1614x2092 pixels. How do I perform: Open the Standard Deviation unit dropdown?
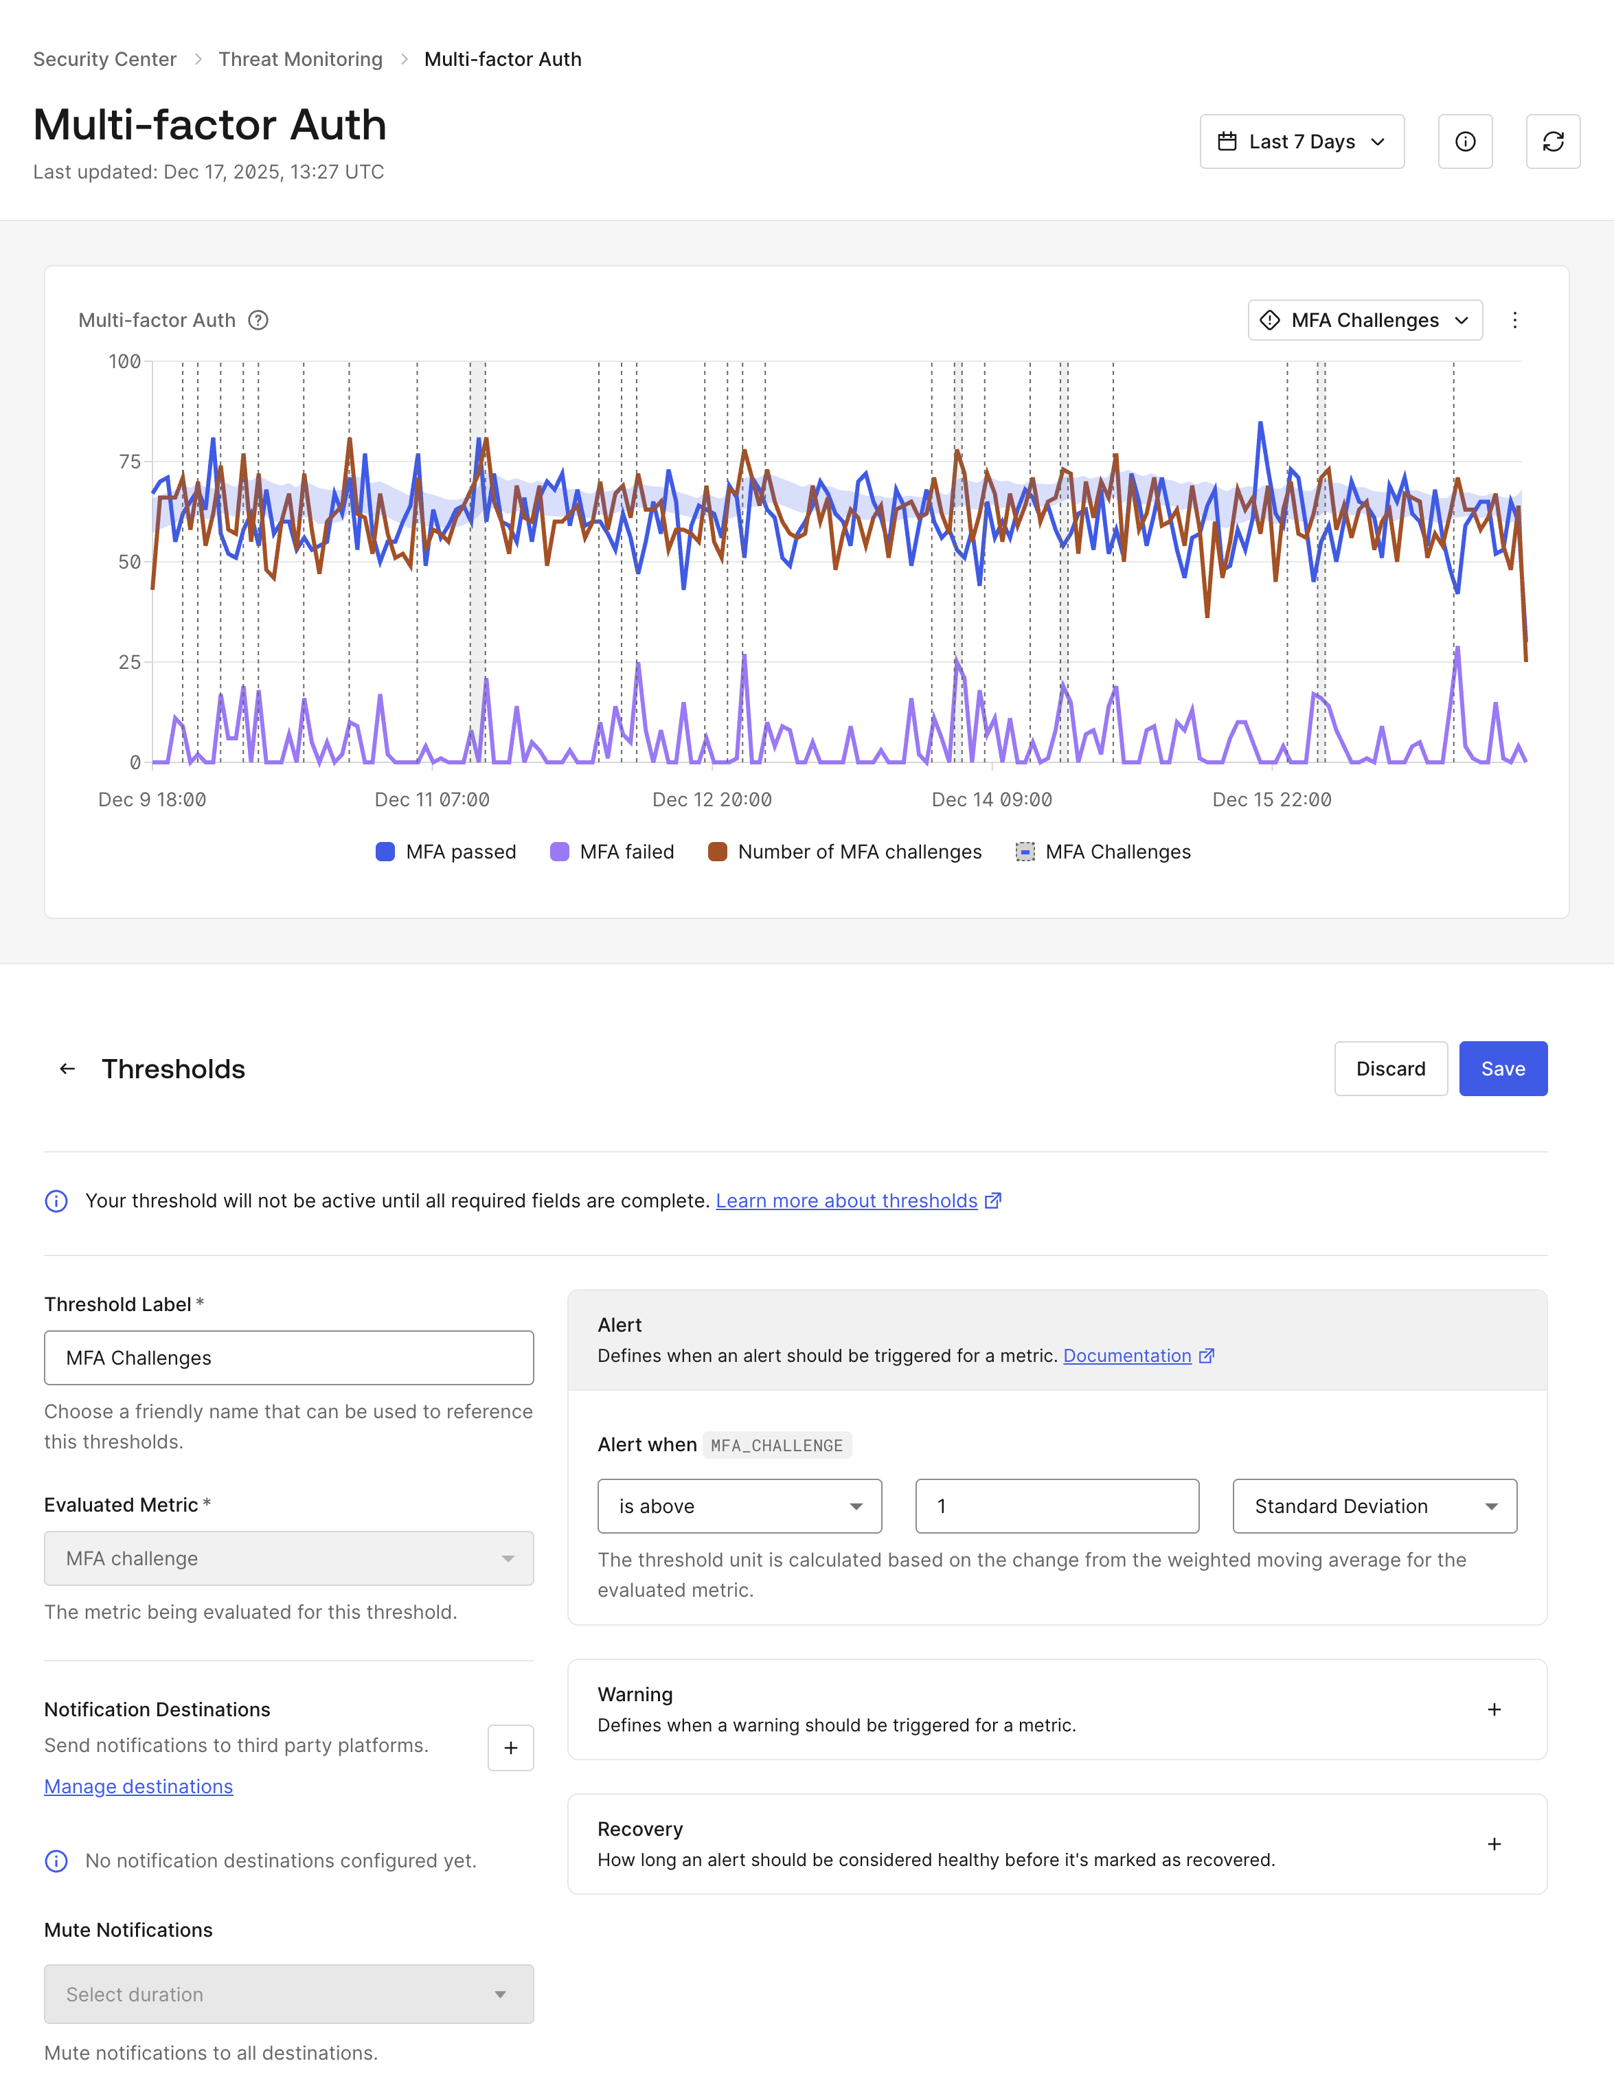coord(1374,1505)
